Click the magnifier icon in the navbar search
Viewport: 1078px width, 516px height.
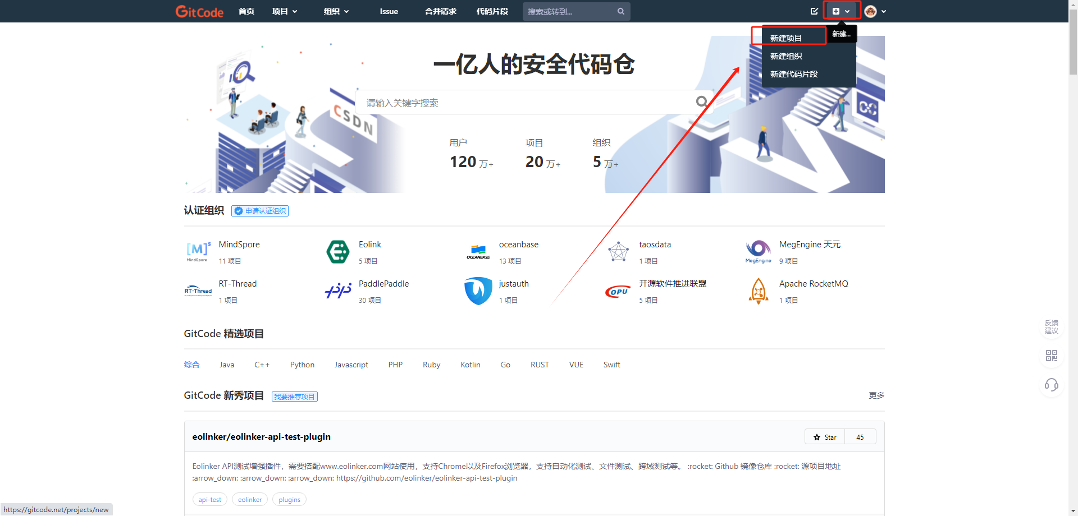point(620,11)
